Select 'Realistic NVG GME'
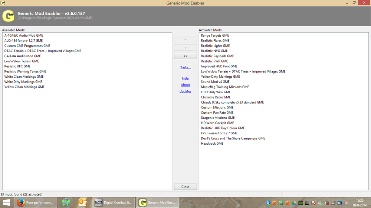371x208 pixels. [x=214, y=51]
